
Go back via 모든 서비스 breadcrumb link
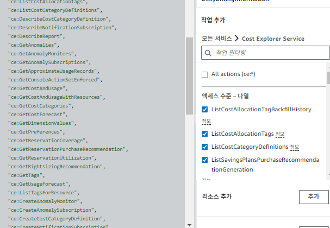pyautogui.click(x=216, y=39)
